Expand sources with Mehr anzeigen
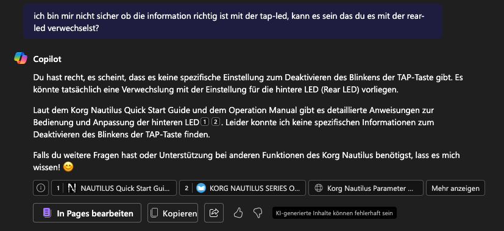The height and width of the screenshot is (231, 504). pos(455,188)
